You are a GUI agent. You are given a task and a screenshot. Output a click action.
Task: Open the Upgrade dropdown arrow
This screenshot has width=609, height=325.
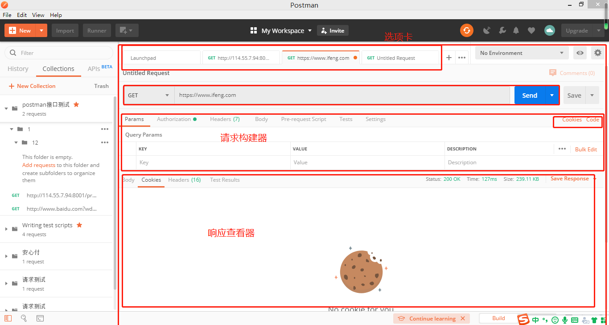click(598, 30)
